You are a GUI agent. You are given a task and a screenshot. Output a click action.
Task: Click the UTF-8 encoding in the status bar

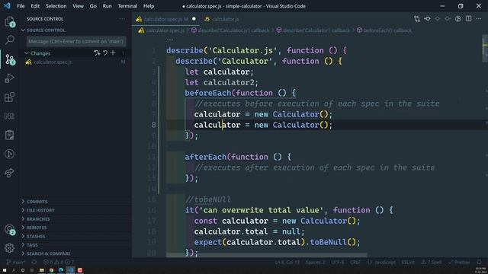(x=337, y=262)
